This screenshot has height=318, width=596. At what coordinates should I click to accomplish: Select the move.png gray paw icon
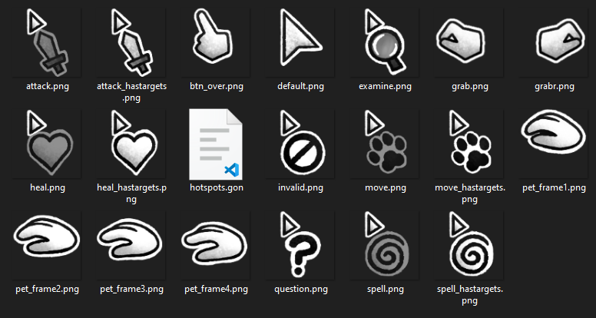(385, 144)
